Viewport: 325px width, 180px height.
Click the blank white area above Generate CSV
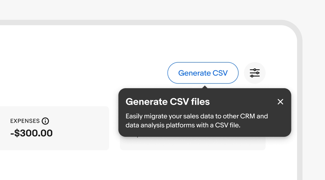pyautogui.click(x=203, y=45)
